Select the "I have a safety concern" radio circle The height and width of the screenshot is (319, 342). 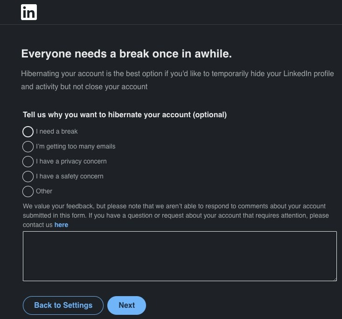pos(28,177)
